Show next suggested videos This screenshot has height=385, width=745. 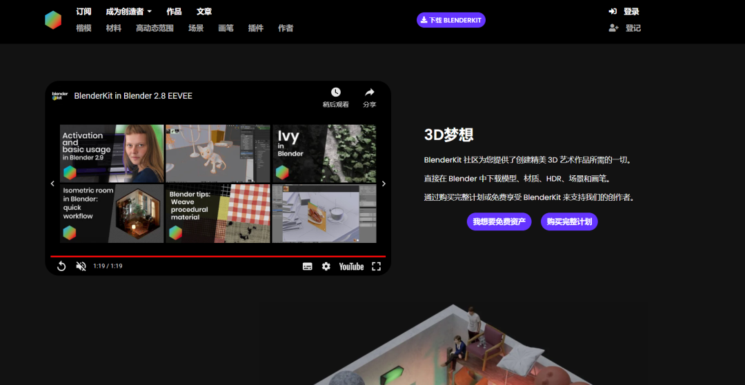pyautogui.click(x=384, y=184)
